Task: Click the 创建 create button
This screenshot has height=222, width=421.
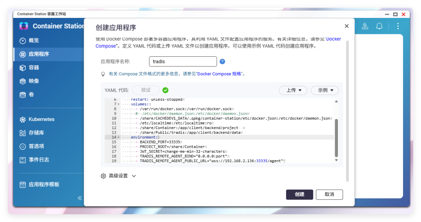Action: pyautogui.click(x=300, y=195)
